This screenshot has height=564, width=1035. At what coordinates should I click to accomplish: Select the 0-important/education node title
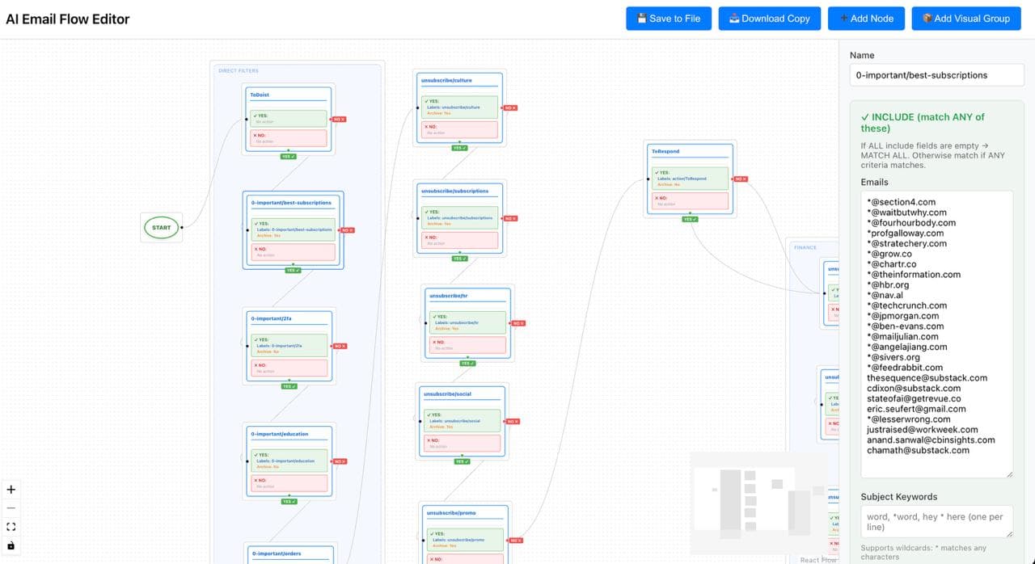280,434
